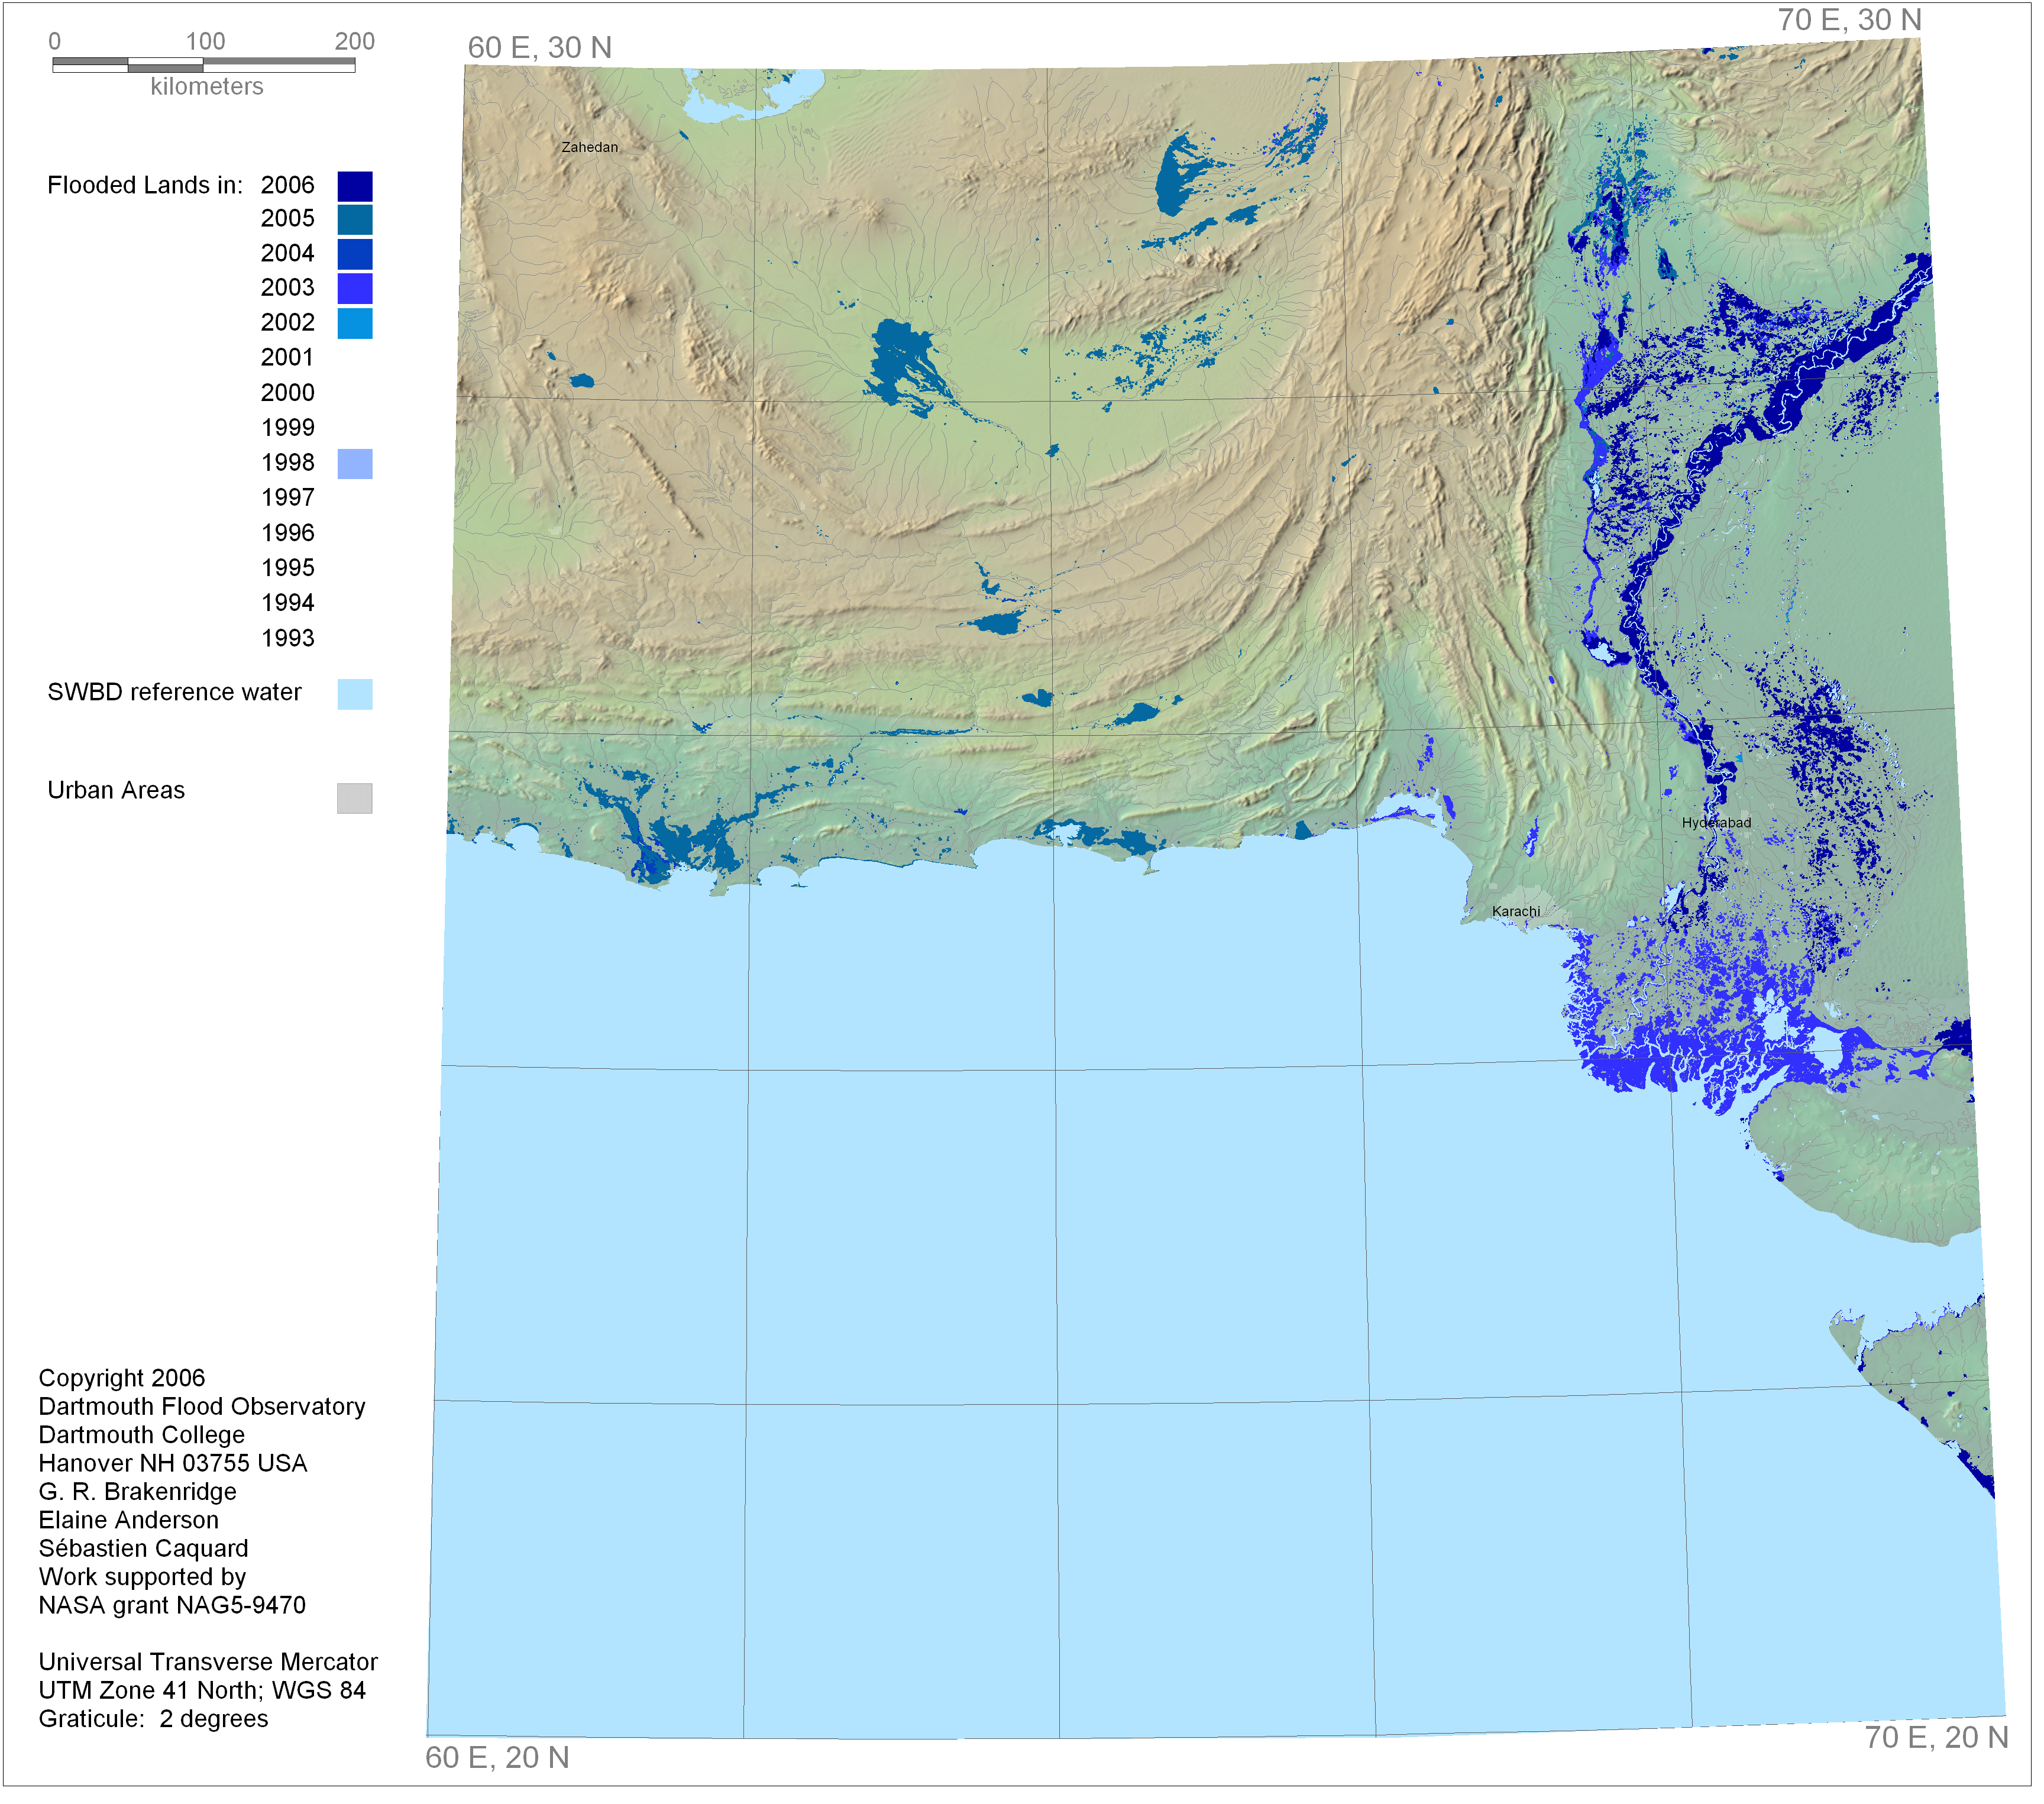Click the 2005 flooded lands color swatch
The image size is (2044, 1804).
(x=355, y=220)
